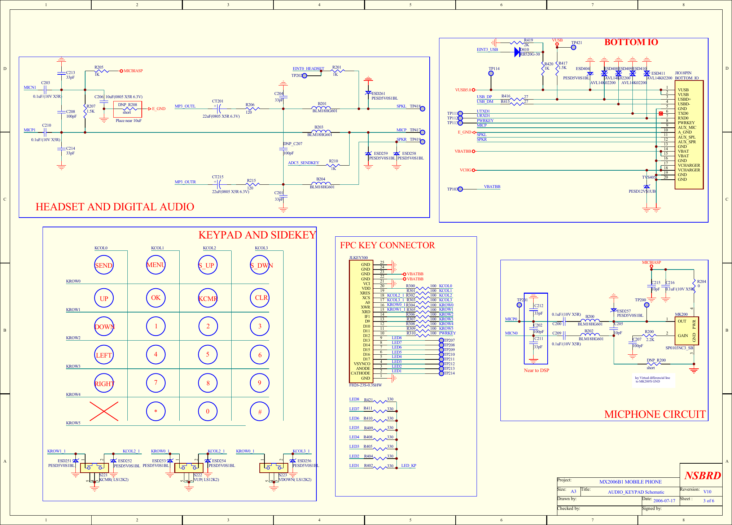The width and height of the screenshot is (732, 525).
Task: Click the Project title MX2006B1 MOBILE PHONE field
Action: pyautogui.click(x=631, y=482)
